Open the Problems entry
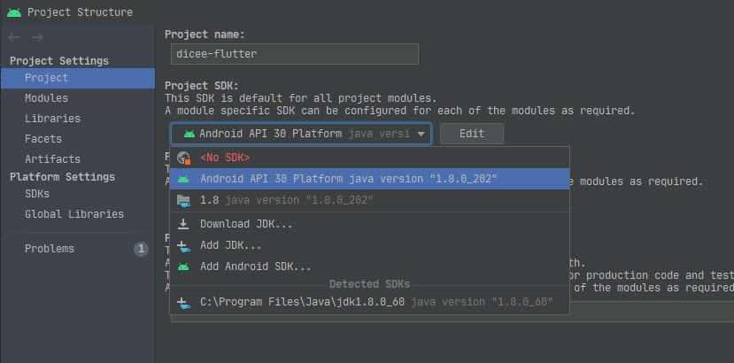The image size is (734, 363). pos(50,249)
